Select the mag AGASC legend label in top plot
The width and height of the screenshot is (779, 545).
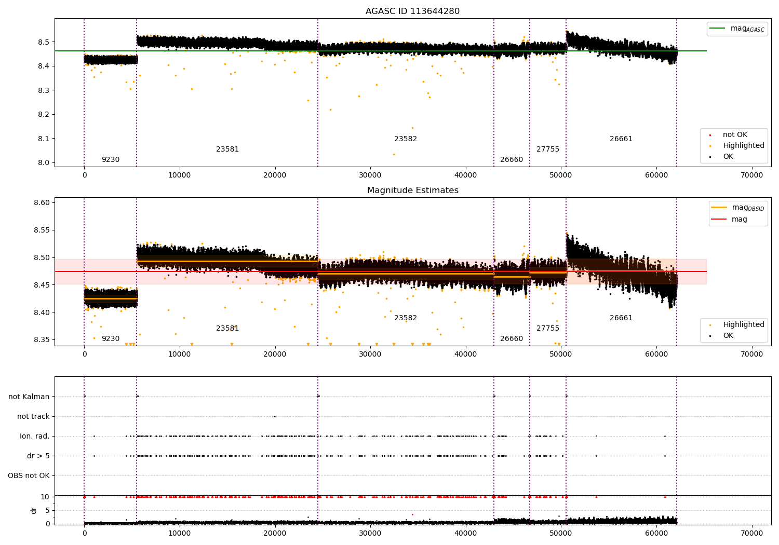point(747,29)
